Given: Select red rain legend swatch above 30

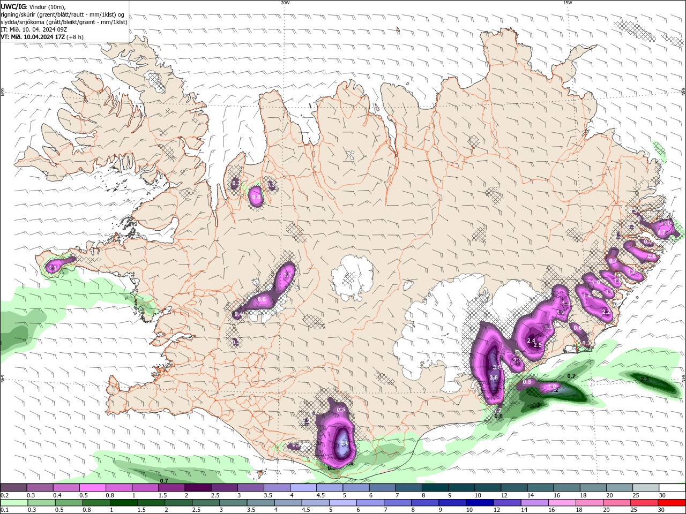Looking at the screenshot, I should [672, 503].
